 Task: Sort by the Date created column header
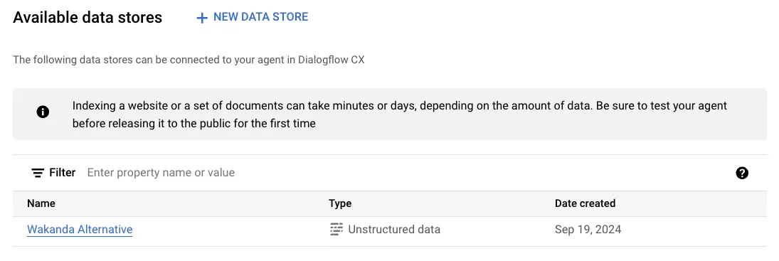(585, 203)
